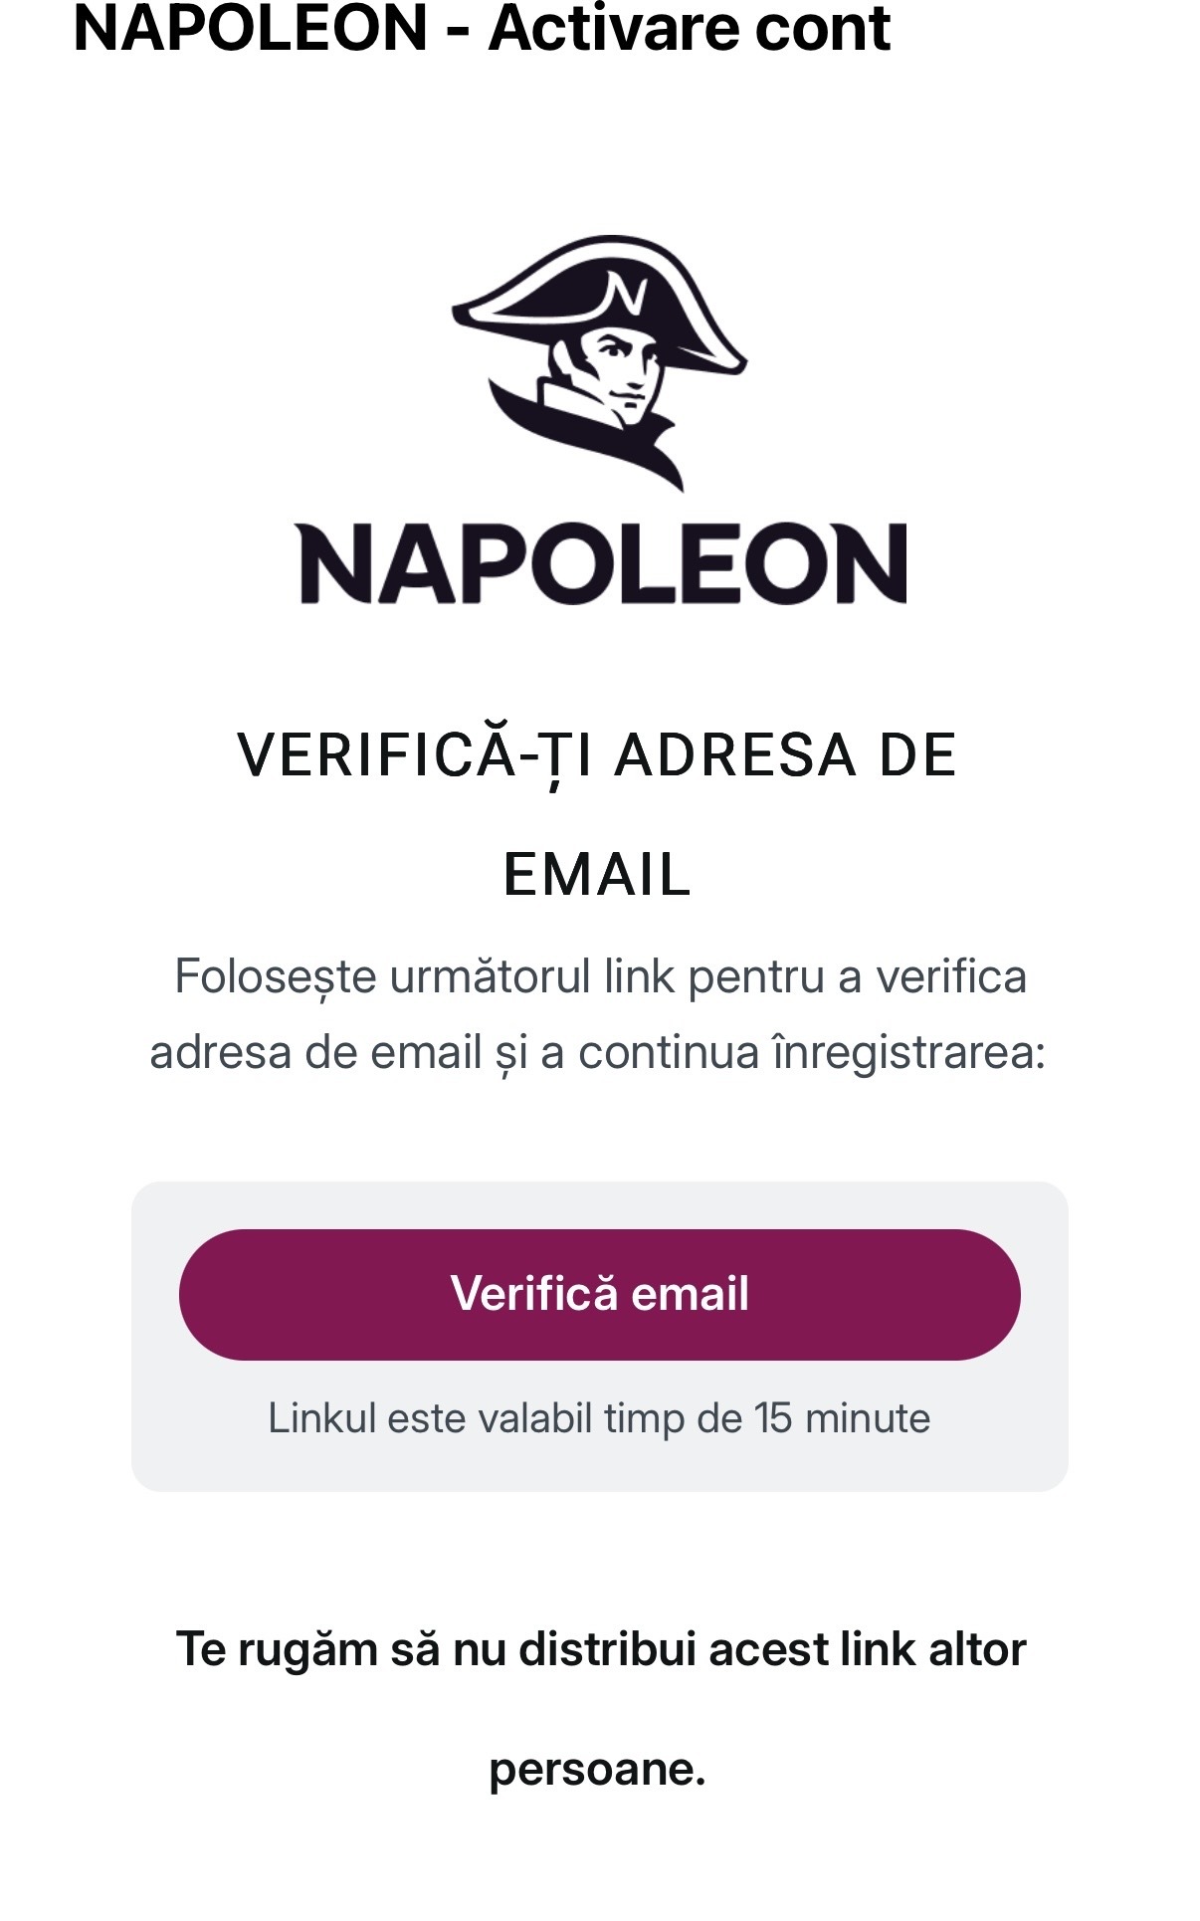Image resolution: width=1200 pixels, height=1921 pixels.
Task: Click the "15 minute" validity duration text
Action: pyautogui.click(x=842, y=1418)
